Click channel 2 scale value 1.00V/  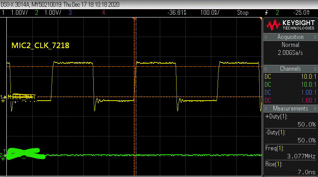point(53,13)
